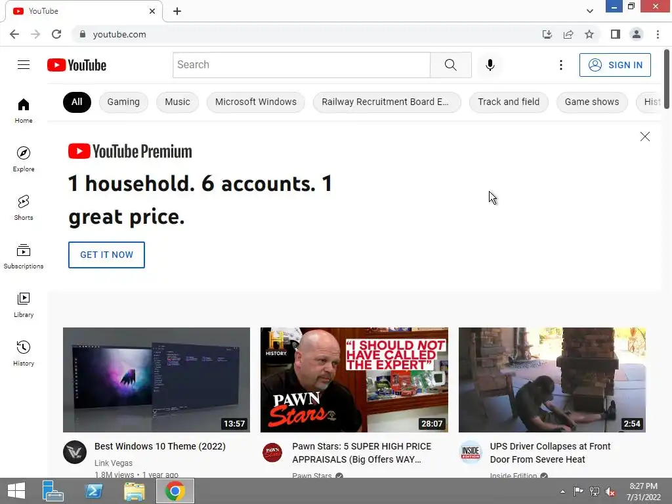Show hidden system tray icons
672x504 pixels.
(x=562, y=492)
